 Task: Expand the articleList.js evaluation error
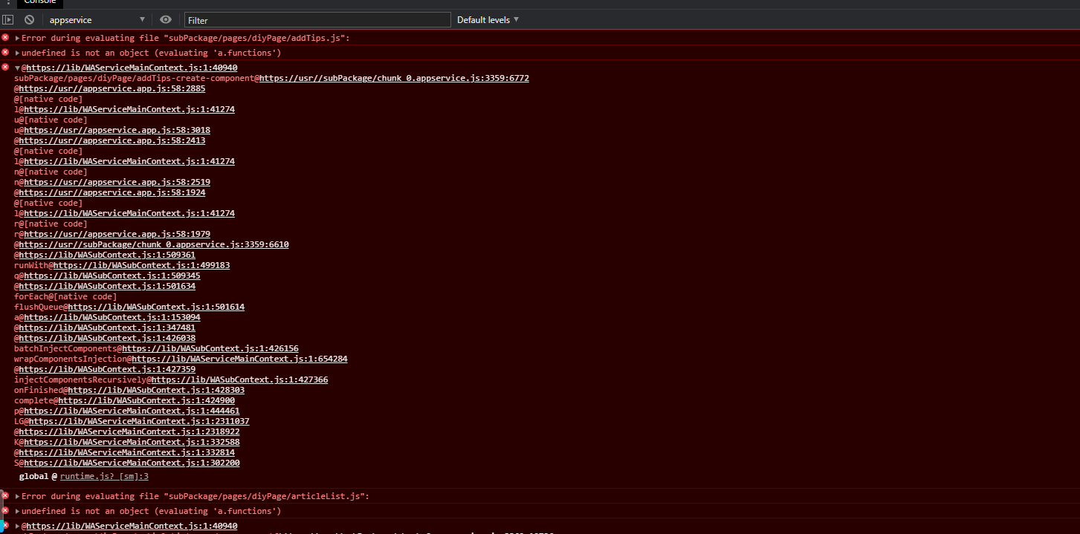[x=17, y=496]
